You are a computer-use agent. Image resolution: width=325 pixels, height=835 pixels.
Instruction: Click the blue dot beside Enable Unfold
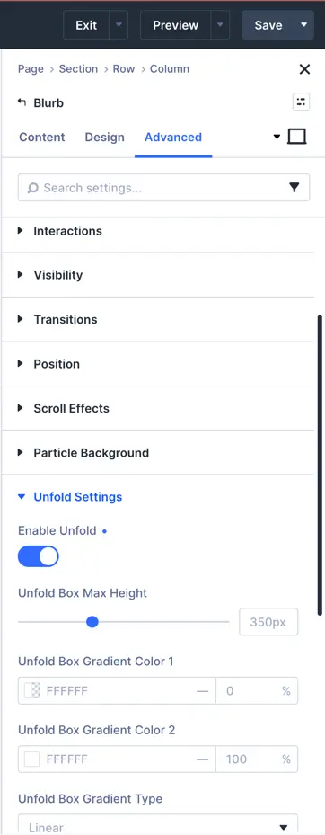tap(104, 531)
